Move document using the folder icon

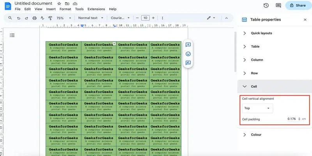point(67,4)
